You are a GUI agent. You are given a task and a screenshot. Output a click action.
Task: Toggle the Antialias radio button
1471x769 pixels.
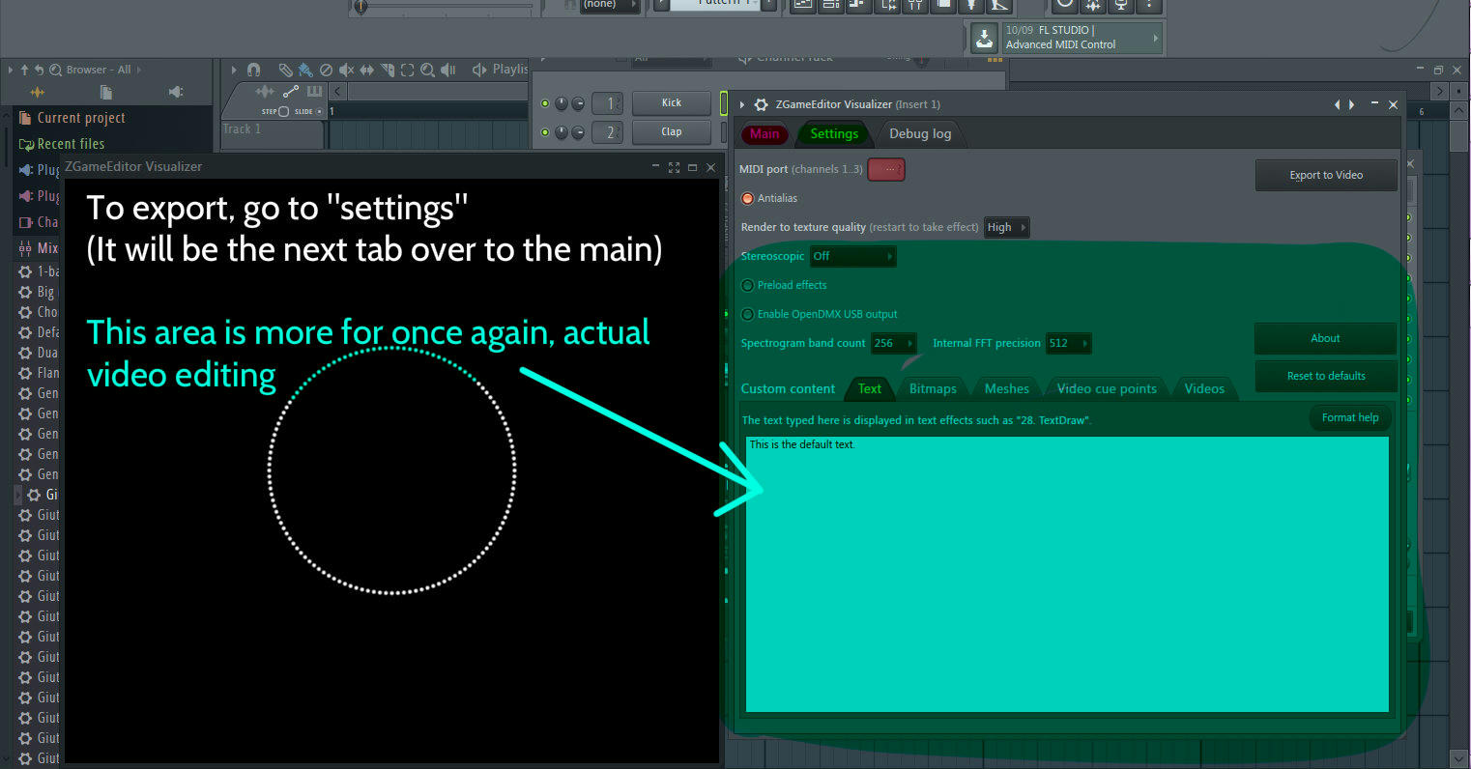click(748, 198)
